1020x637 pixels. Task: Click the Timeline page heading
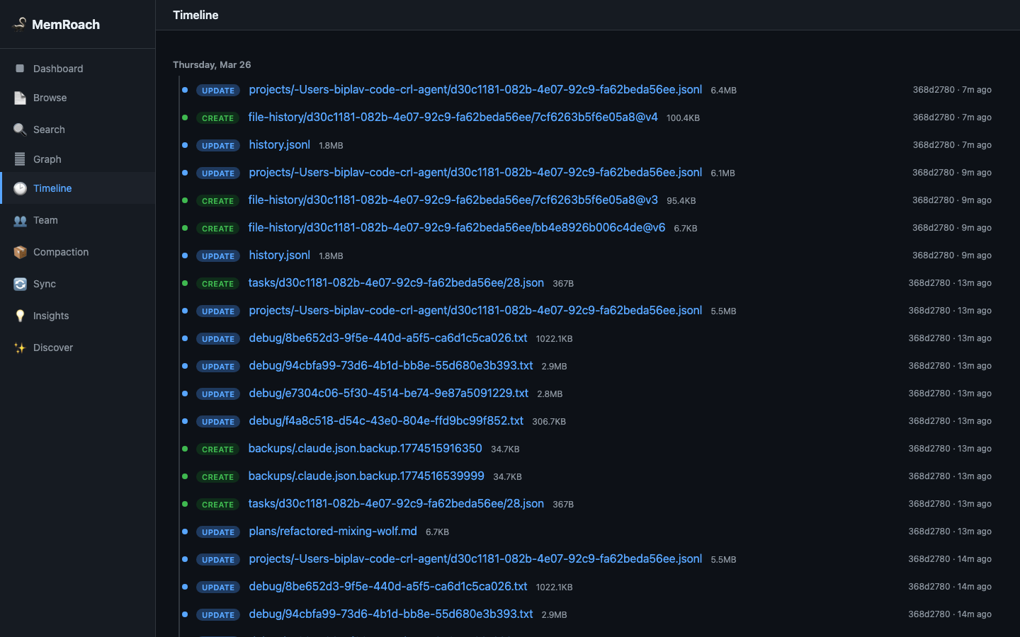195,15
